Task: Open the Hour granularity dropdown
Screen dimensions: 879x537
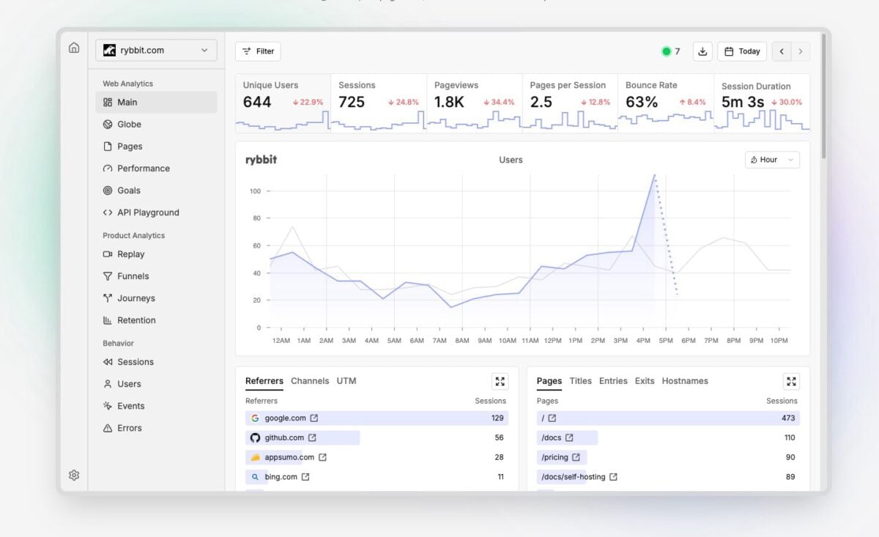Action: click(x=772, y=159)
